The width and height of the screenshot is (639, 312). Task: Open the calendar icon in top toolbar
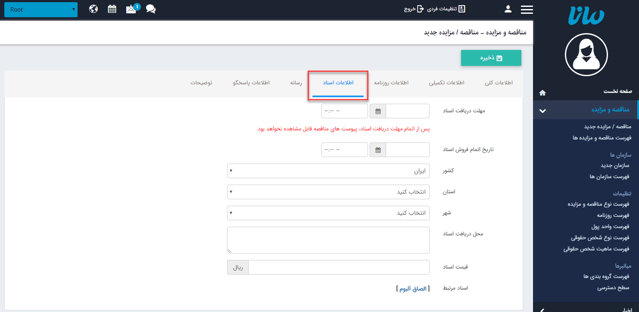pos(112,8)
